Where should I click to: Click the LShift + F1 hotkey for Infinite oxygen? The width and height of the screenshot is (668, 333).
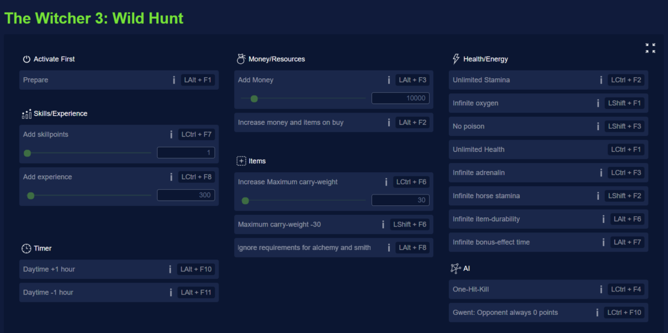[x=625, y=103]
